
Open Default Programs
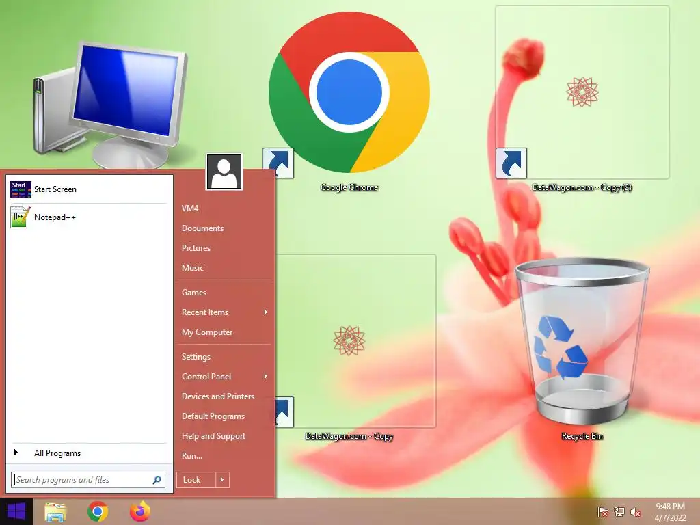coord(213,416)
